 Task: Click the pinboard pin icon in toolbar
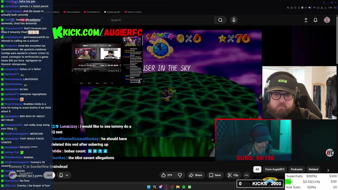coord(295,8)
